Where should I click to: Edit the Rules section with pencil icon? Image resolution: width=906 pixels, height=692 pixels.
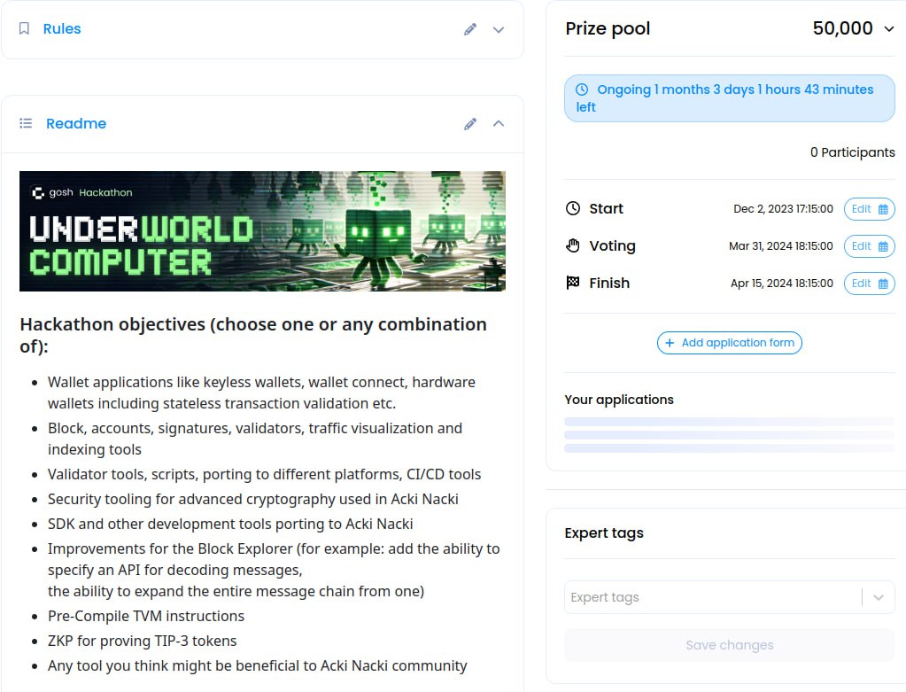[x=470, y=29]
